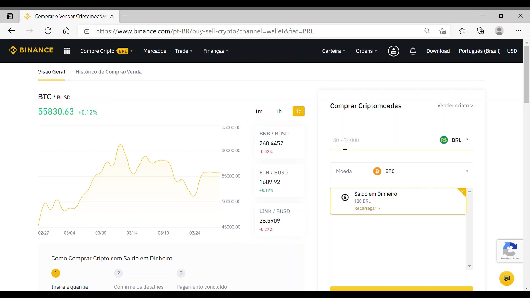Open the notifications bell

[x=413, y=51]
